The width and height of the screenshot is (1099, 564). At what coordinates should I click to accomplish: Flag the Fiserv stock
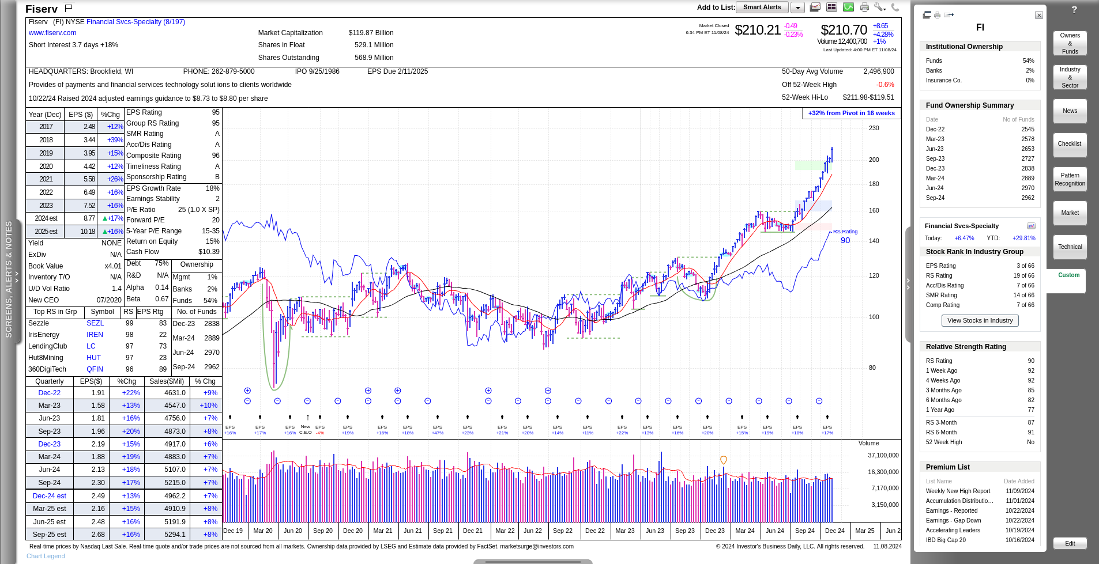pyautogui.click(x=69, y=7)
